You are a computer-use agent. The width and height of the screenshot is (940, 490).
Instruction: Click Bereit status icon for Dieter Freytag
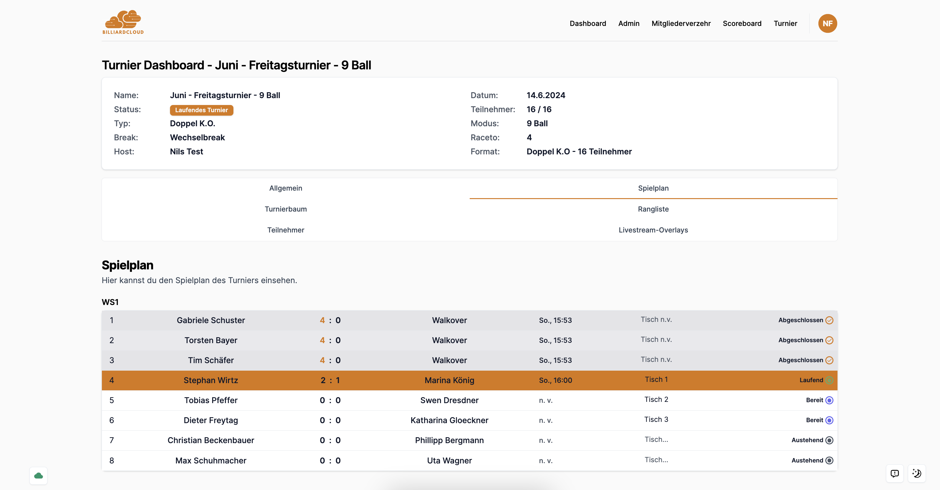[x=829, y=420]
